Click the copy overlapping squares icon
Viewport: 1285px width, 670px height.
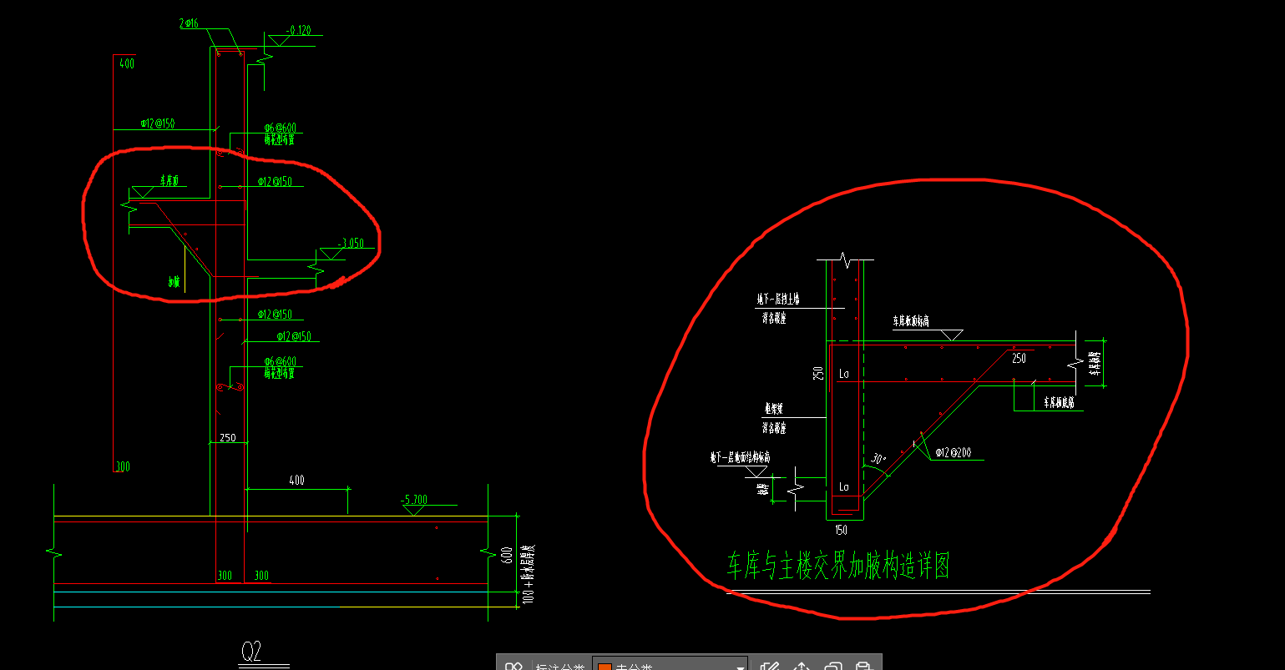[x=832, y=666]
